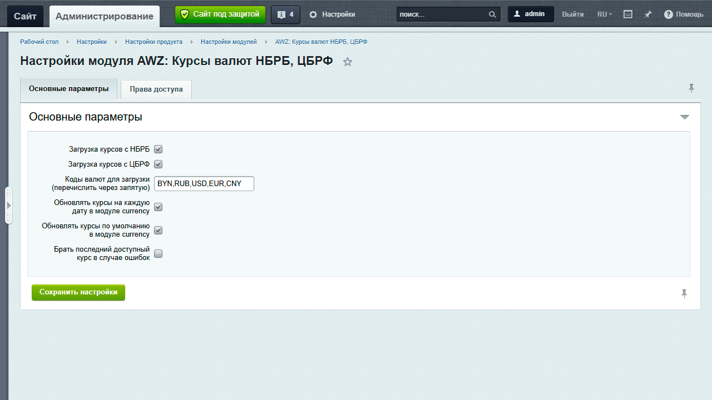Switch to the Сайт tab
The image size is (712, 400).
coord(25,16)
